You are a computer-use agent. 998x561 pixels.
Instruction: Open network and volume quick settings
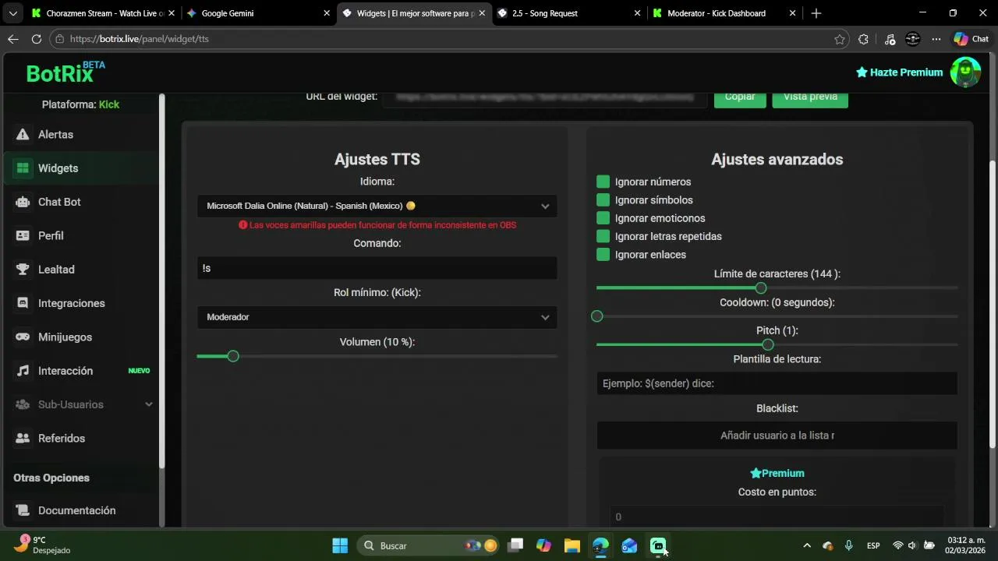click(x=913, y=545)
